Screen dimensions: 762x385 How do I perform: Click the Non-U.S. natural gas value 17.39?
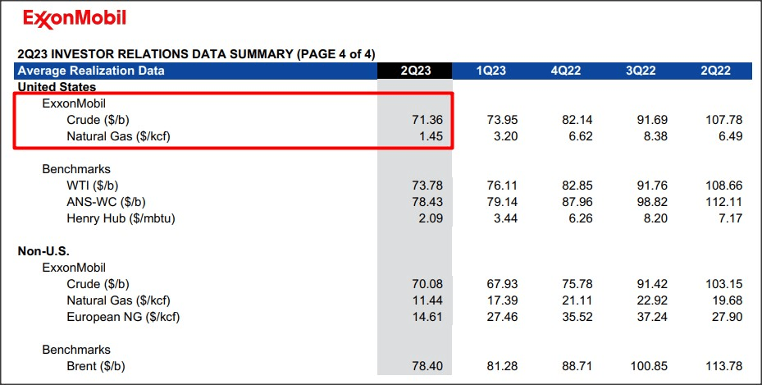point(503,300)
